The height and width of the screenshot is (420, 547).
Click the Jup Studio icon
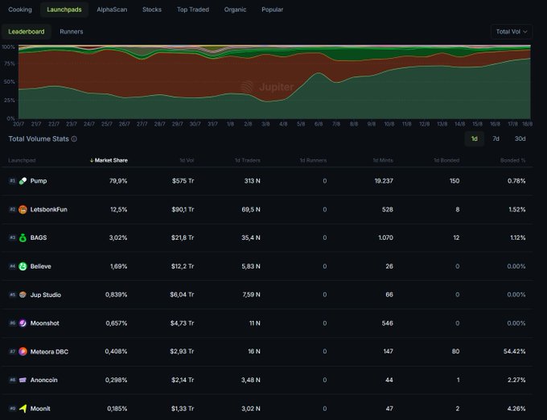pos(23,294)
